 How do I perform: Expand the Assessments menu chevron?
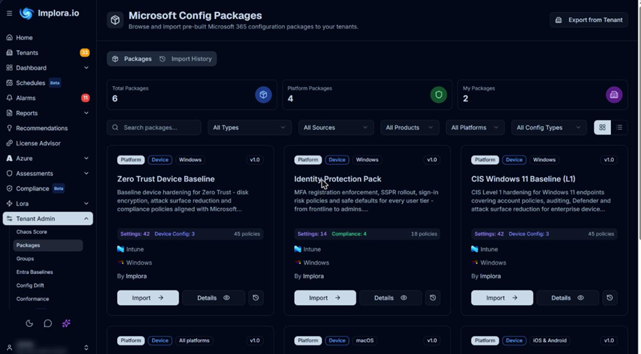point(86,173)
